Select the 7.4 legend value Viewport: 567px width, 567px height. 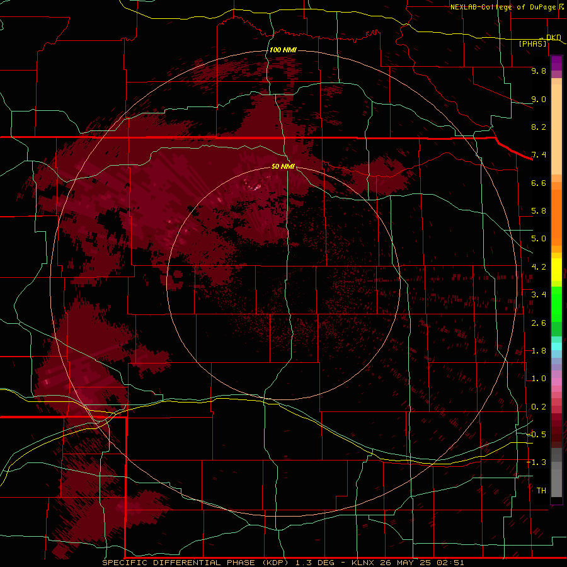tap(539, 155)
